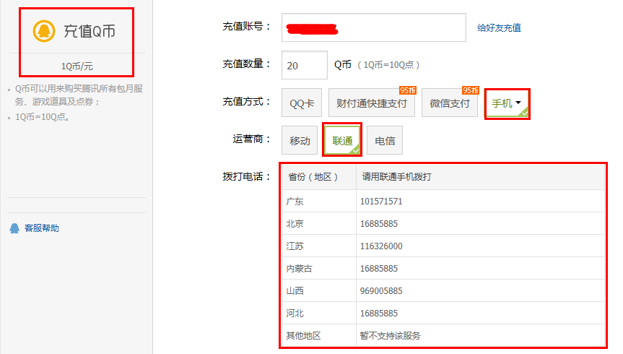623x354 pixels.
Task: Click the 其他地区 row label
Action: coord(303,336)
